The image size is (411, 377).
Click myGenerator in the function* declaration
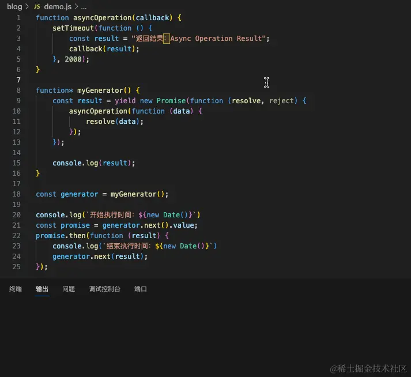tap(100, 91)
